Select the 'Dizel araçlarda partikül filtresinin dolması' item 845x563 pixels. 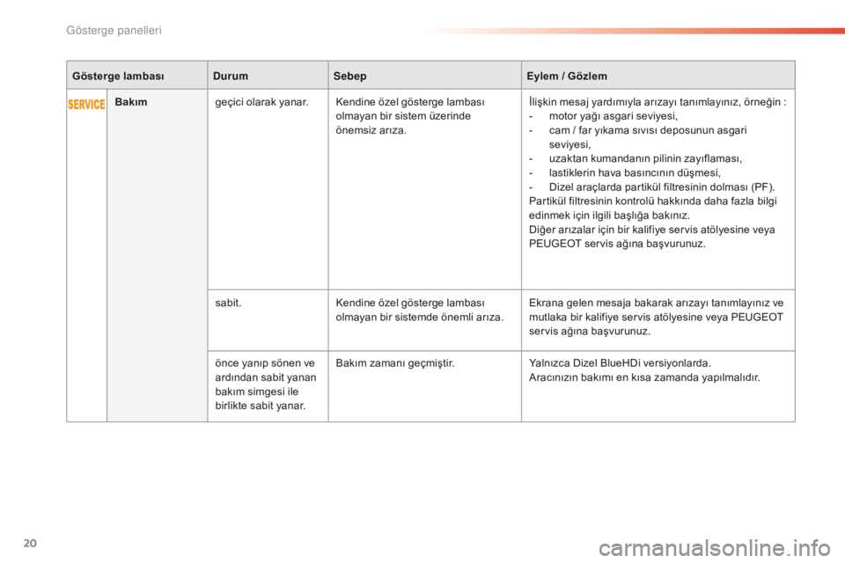(662, 187)
